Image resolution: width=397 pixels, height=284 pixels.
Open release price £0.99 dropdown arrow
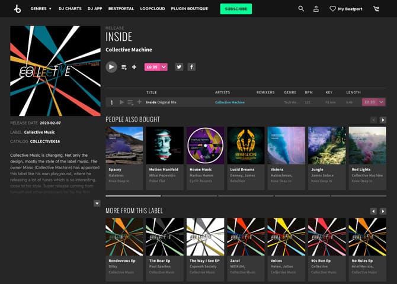[x=164, y=67]
